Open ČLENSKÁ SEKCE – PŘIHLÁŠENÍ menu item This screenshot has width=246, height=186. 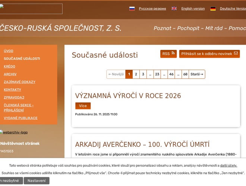point(19,108)
